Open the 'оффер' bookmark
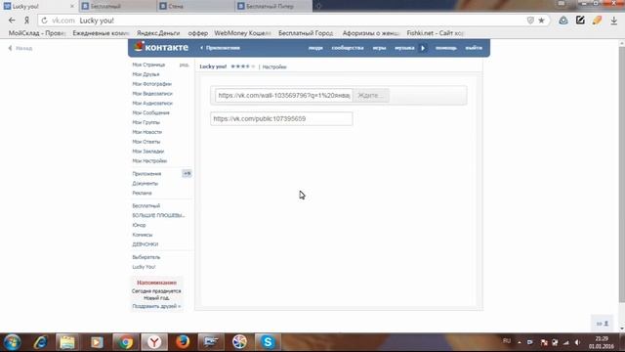The height and width of the screenshot is (352, 625). tap(197, 33)
